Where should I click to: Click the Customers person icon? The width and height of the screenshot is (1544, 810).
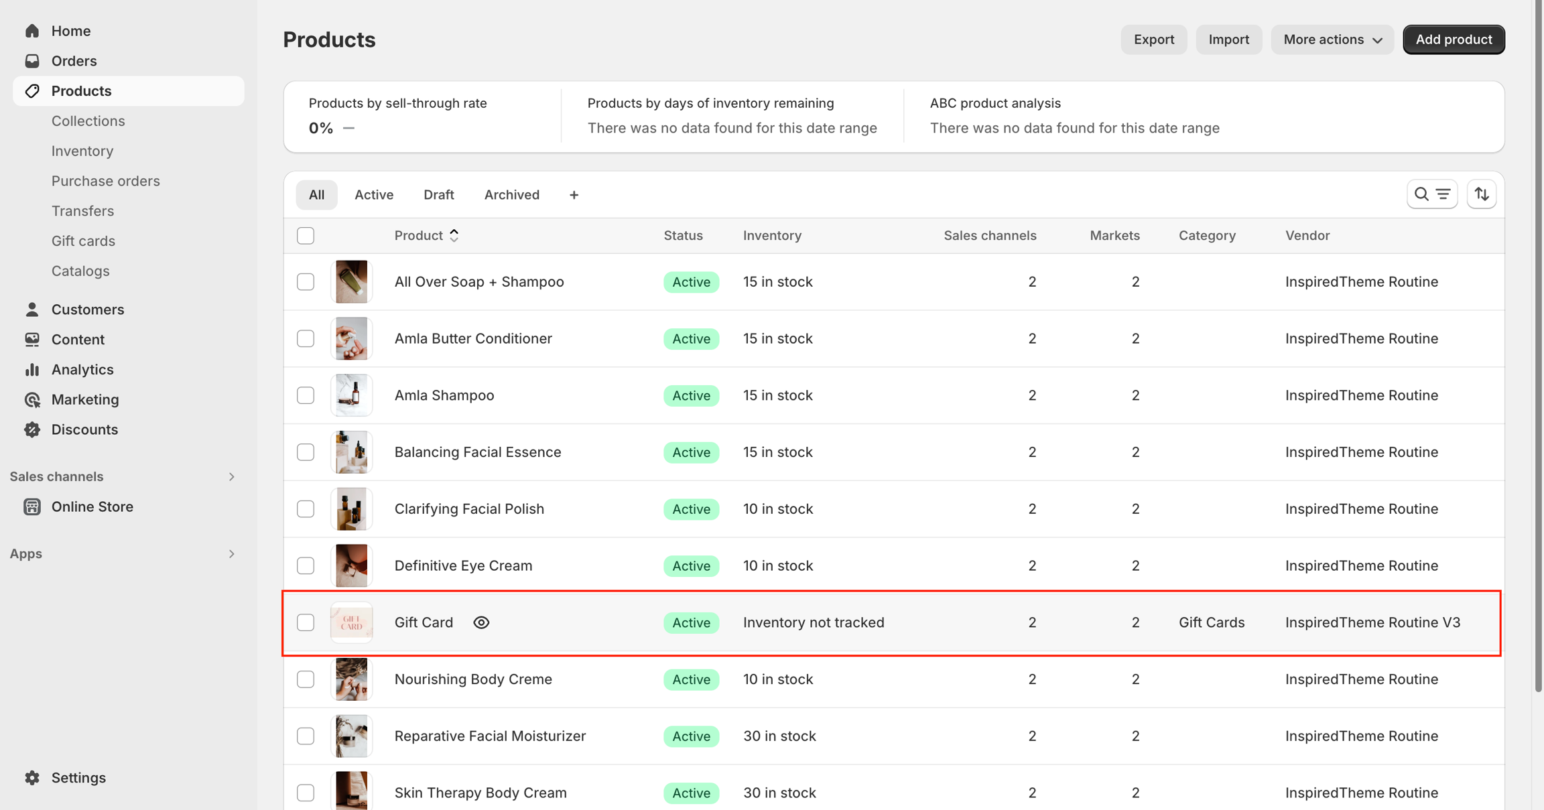pyautogui.click(x=32, y=310)
